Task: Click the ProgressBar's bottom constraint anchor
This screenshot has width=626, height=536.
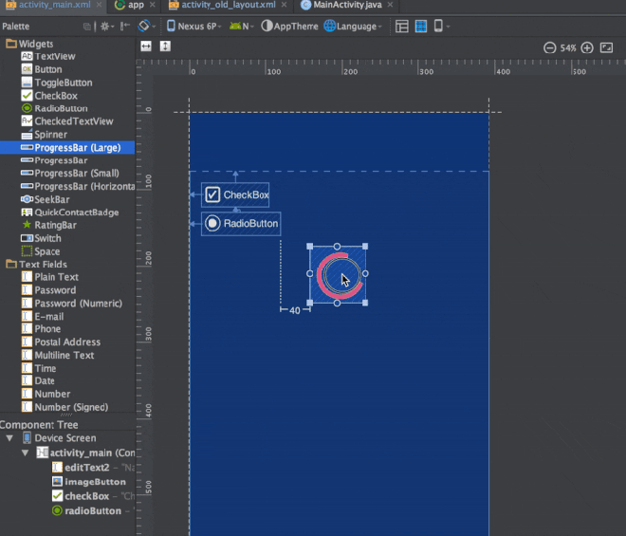Action: coord(337,304)
